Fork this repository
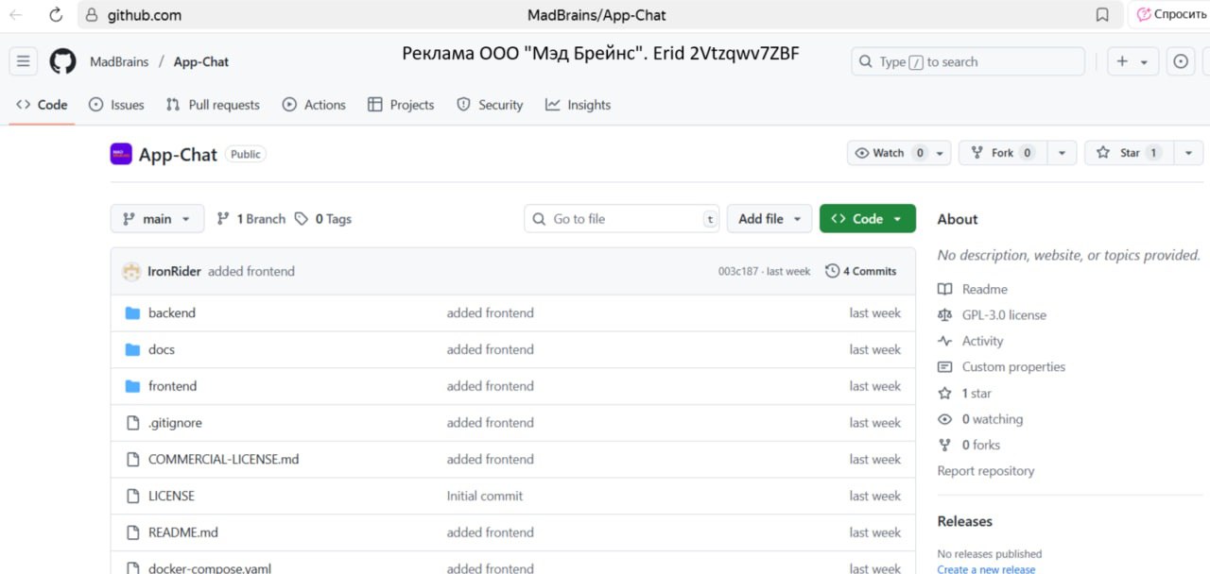 1002,153
